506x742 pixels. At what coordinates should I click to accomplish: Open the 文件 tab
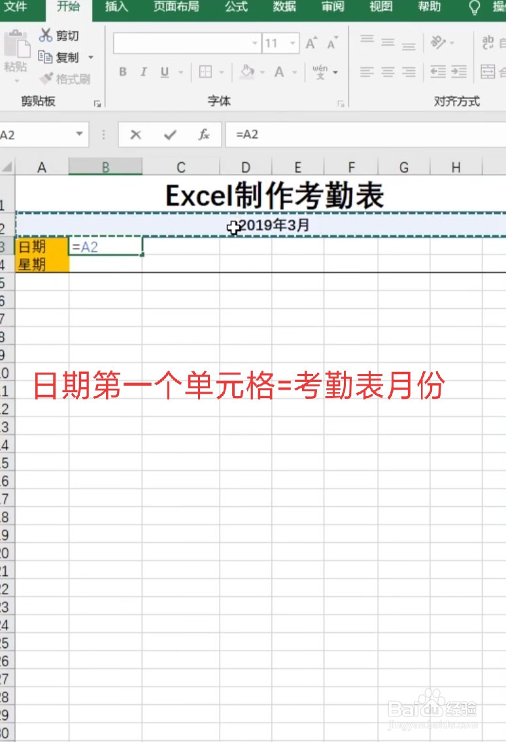[x=15, y=7]
